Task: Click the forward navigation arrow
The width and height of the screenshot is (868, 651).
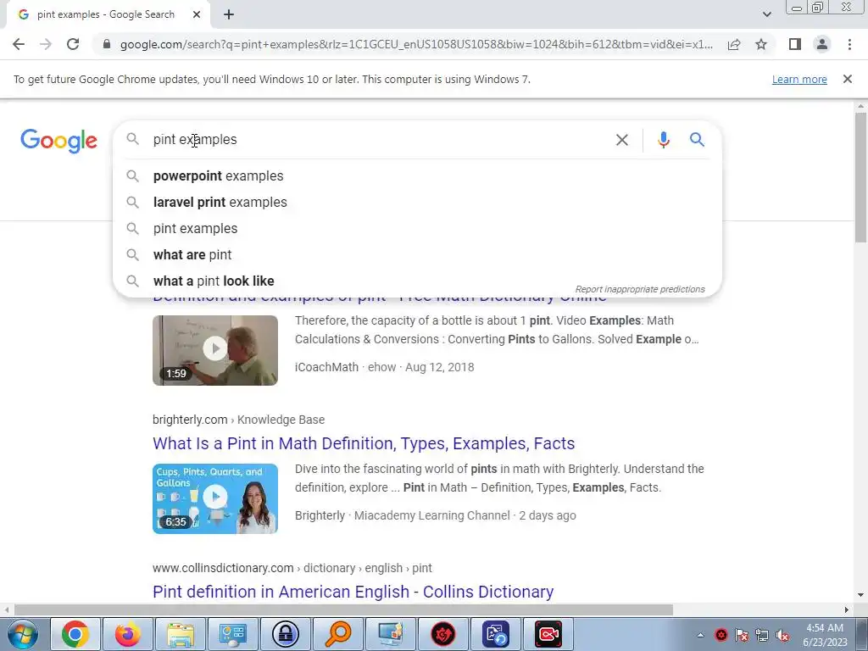Action: (46, 44)
